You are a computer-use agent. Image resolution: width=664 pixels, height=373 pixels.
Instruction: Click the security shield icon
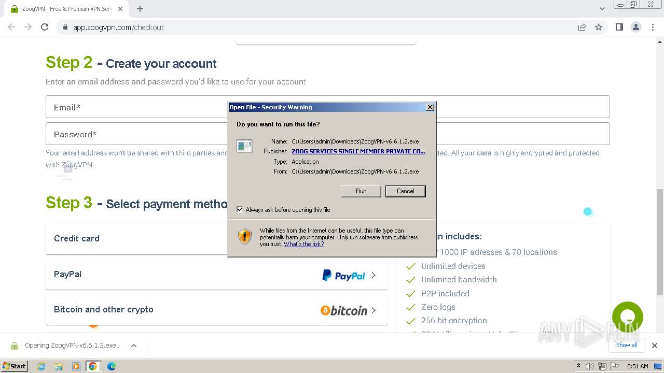(x=245, y=237)
